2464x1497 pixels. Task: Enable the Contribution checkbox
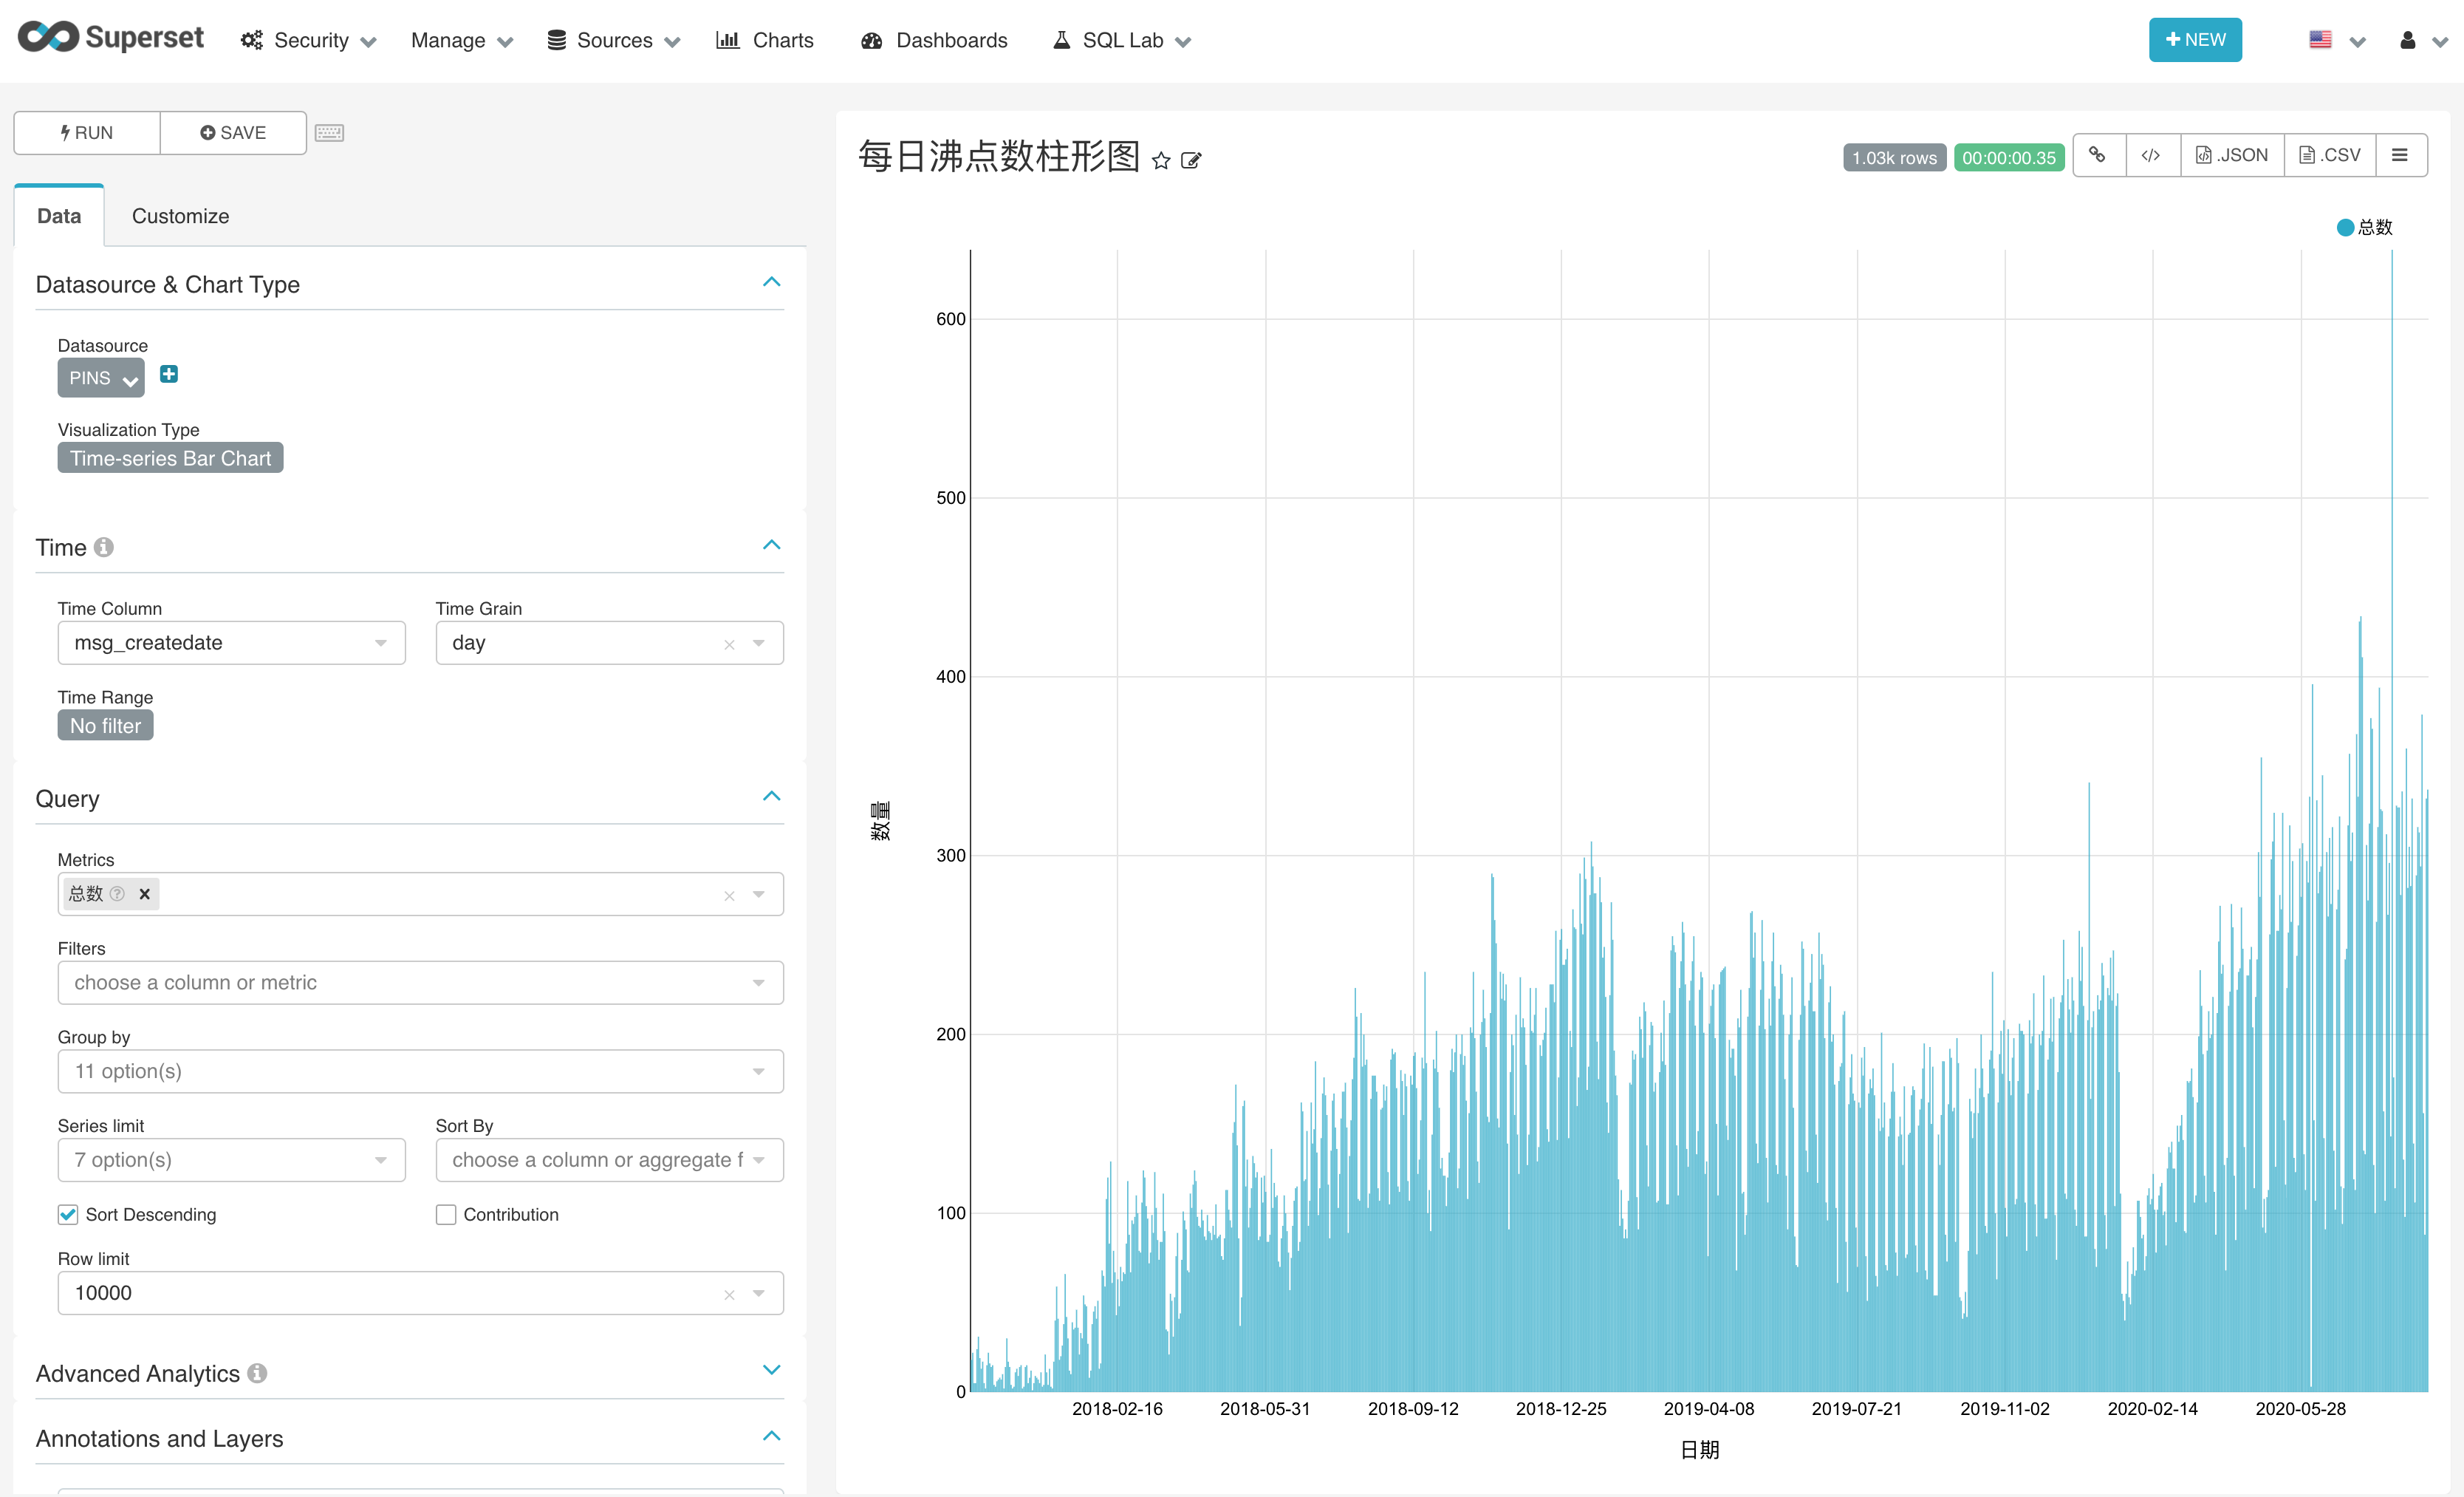(446, 1214)
